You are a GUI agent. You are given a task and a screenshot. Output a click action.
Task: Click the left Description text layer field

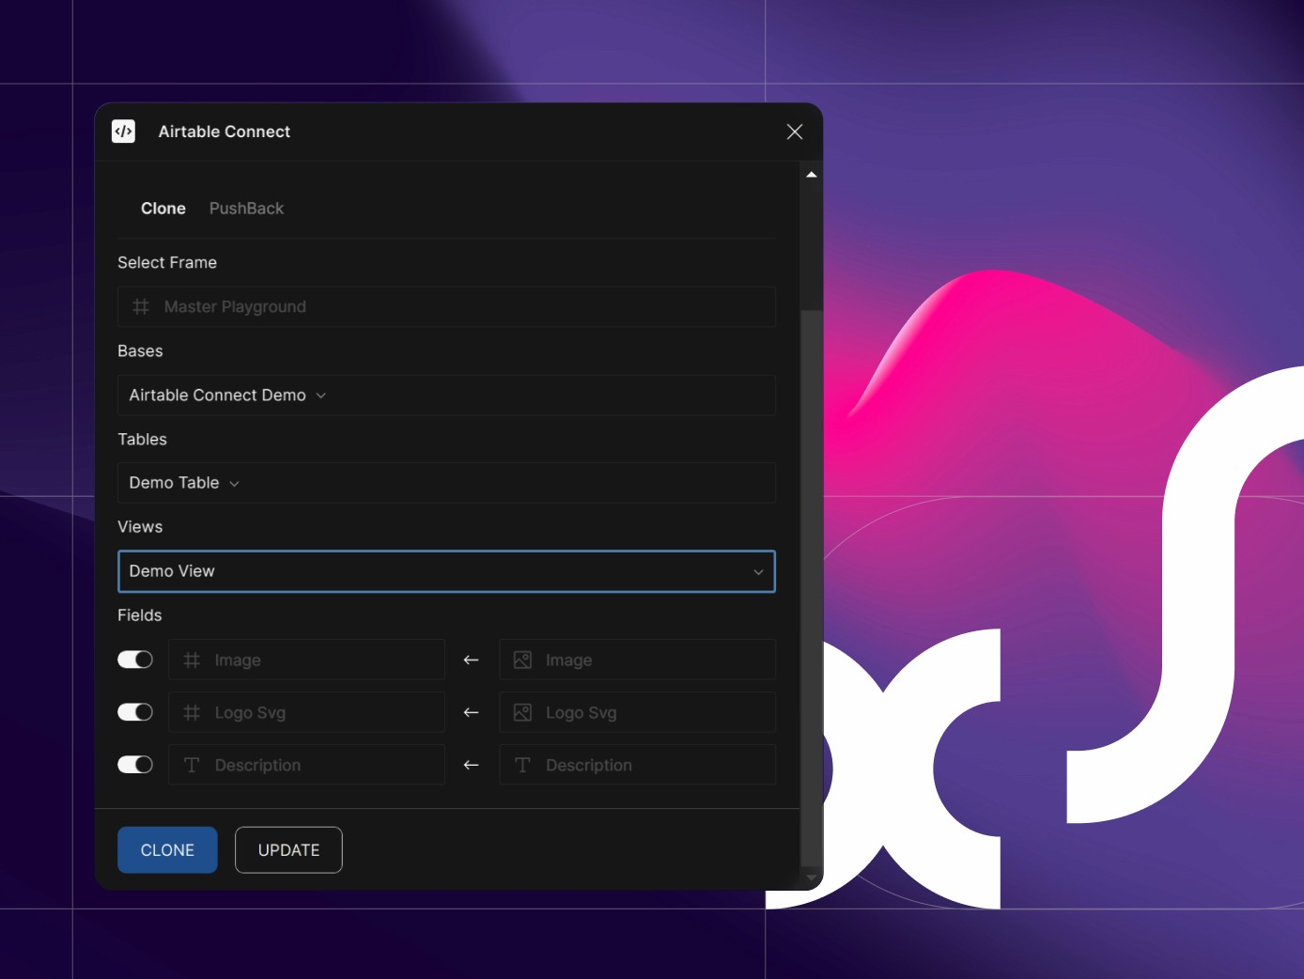[x=306, y=765]
